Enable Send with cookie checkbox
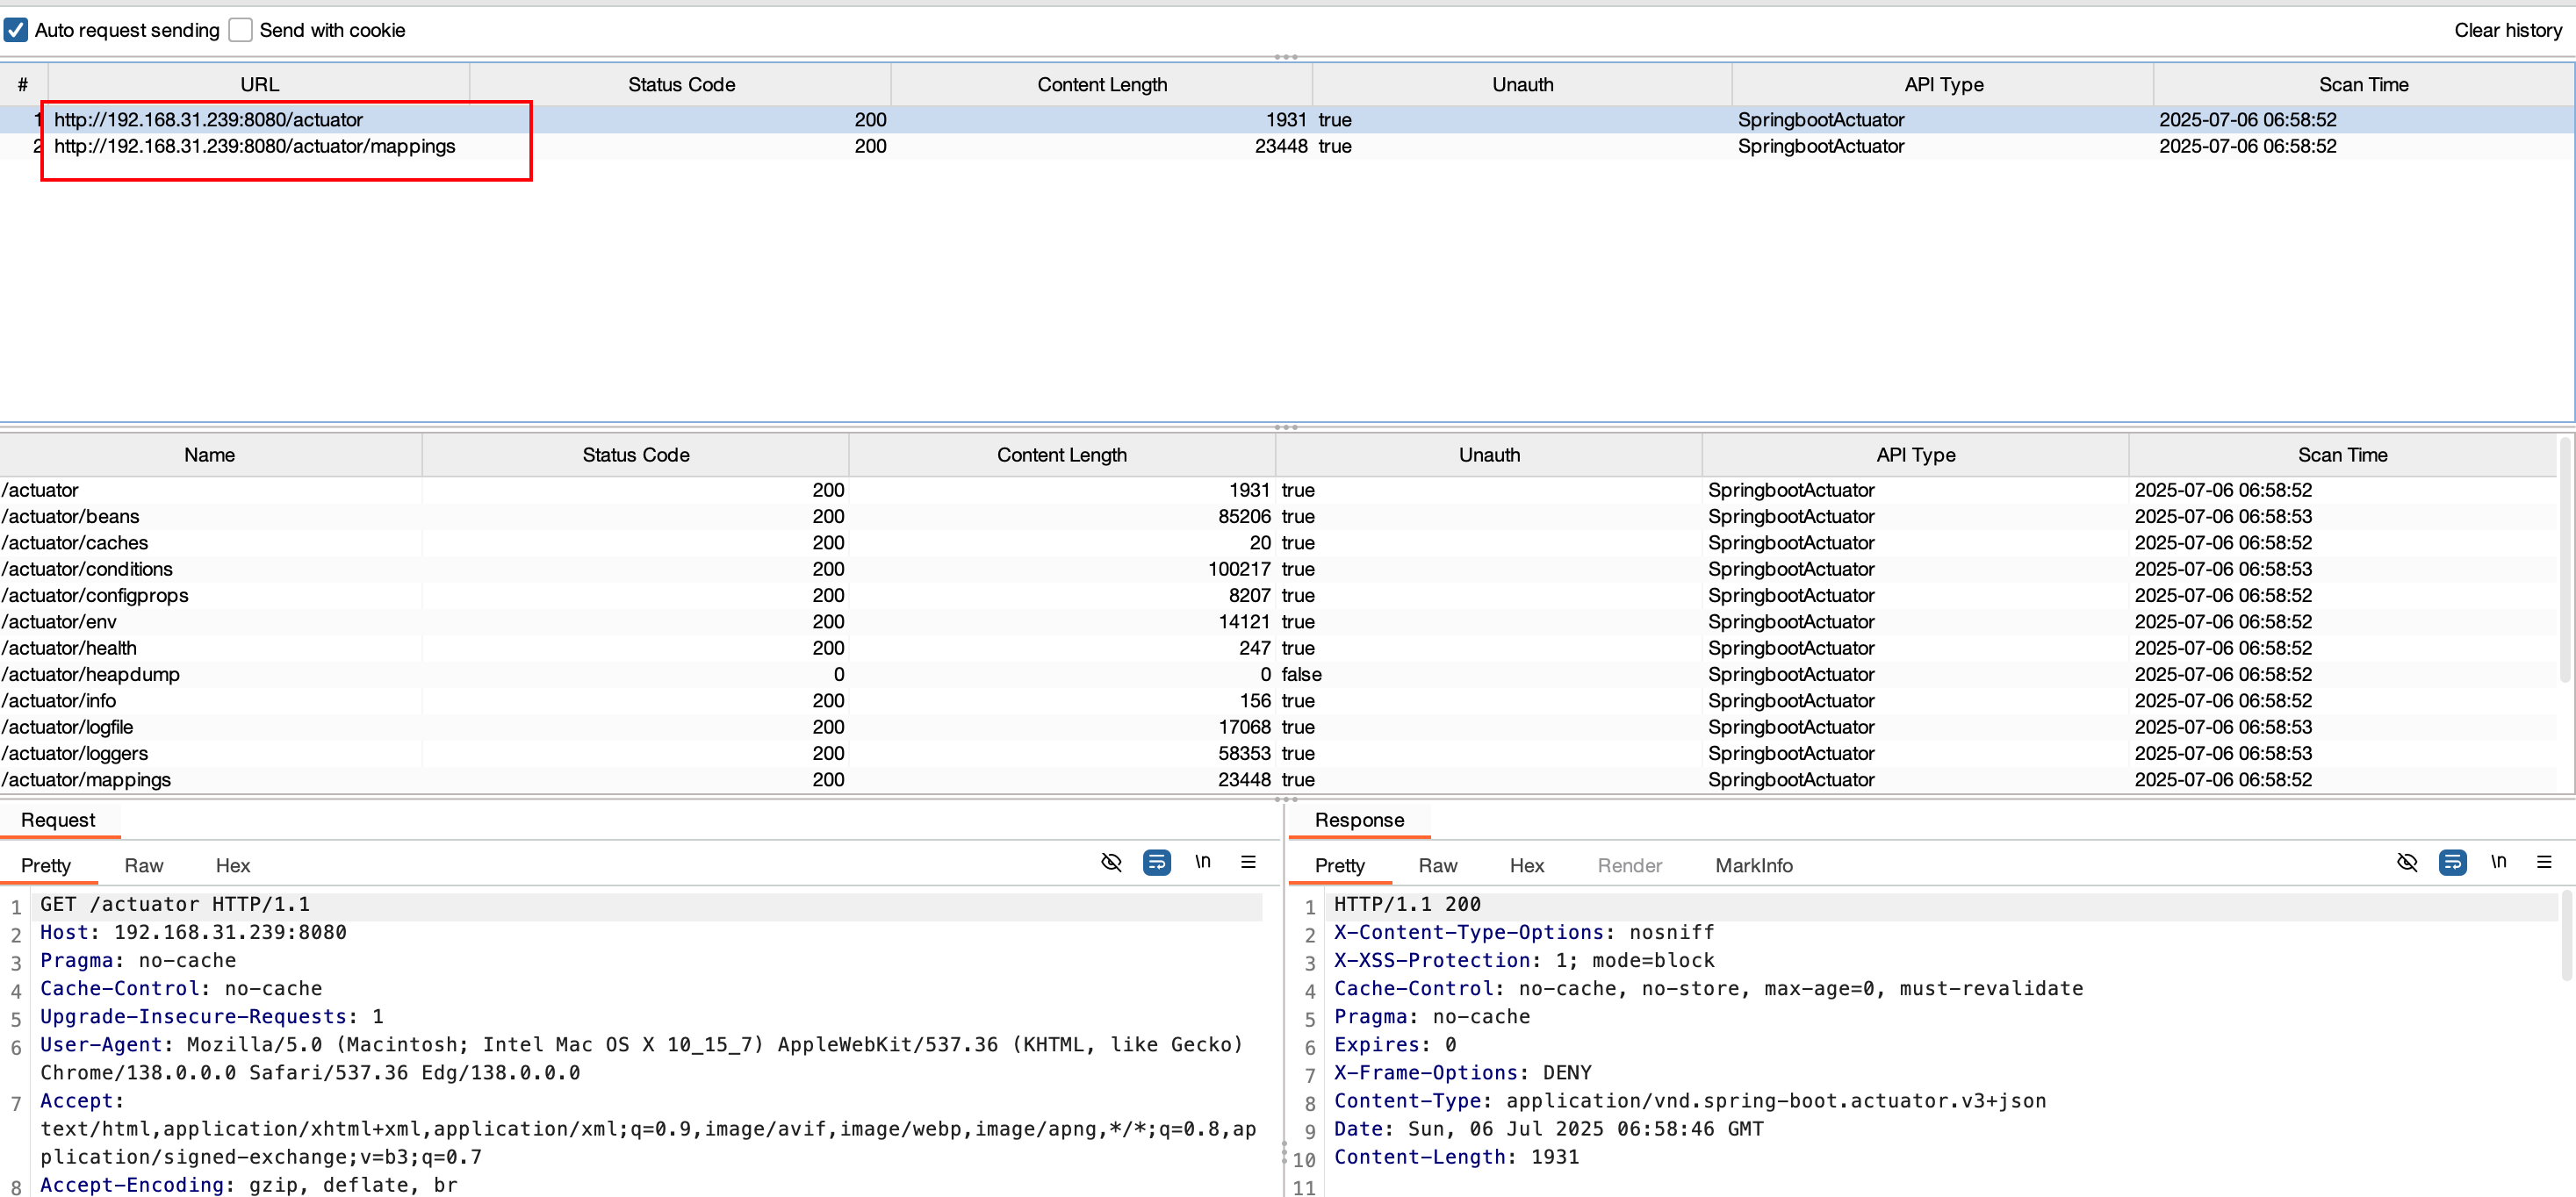 (x=240, y=30)
